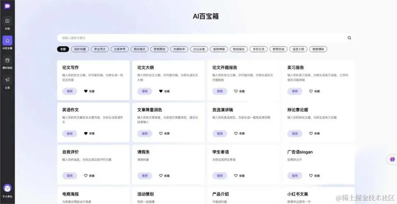Click the 实习报告 card title

click(296, 68)
